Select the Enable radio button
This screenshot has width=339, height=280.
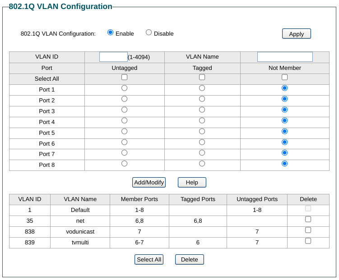click(110, 32)
